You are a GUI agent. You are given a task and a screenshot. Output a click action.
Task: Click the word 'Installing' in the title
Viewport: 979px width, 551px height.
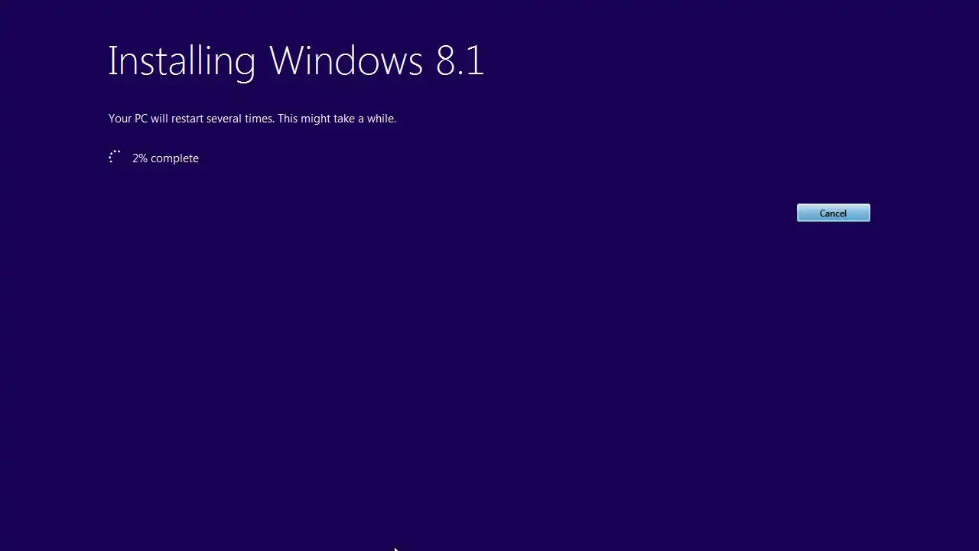[181, 60]
